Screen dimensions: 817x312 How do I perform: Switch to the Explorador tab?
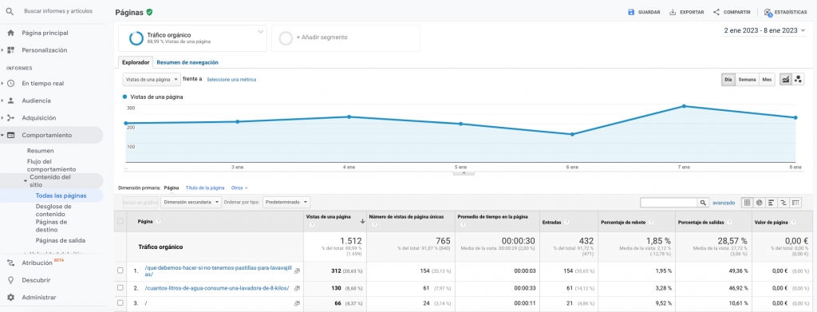[136, 62]
